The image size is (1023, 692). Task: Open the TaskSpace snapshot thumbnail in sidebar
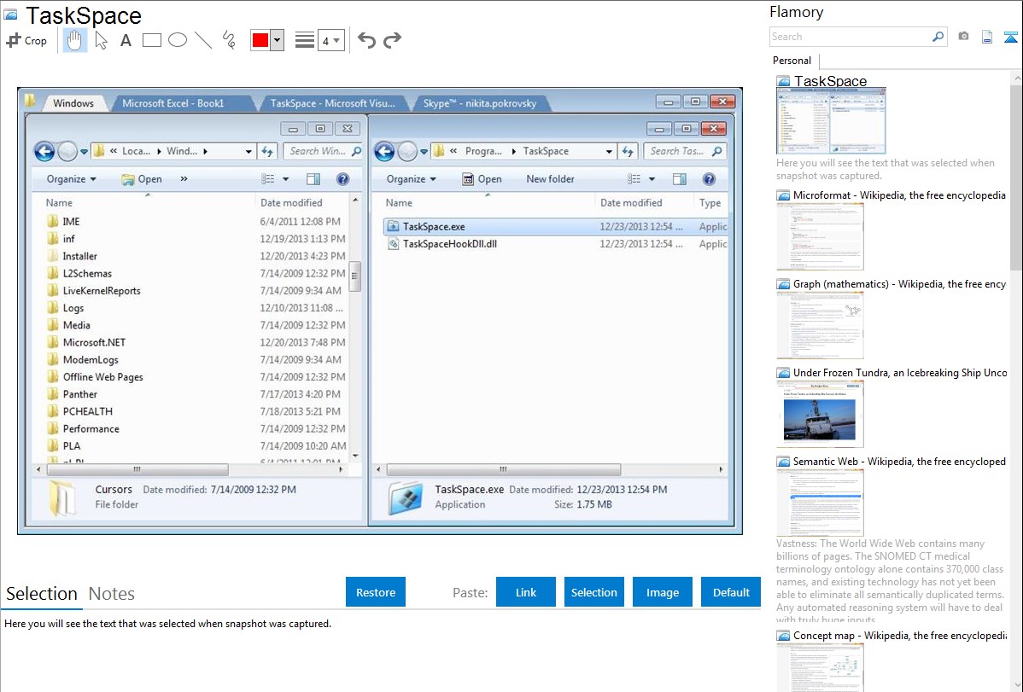[x=831, y=122]
